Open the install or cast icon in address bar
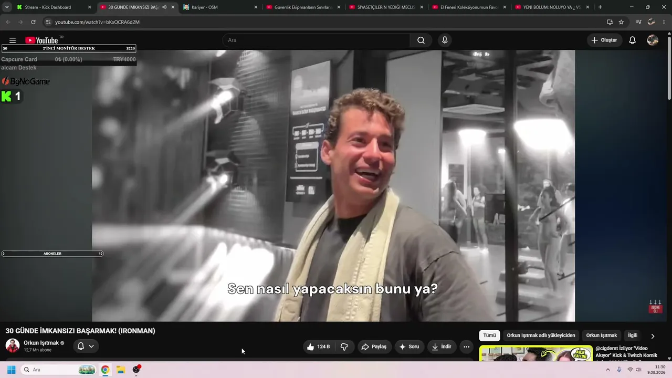This screenshot has width=672, height=378. click(610, 22)
